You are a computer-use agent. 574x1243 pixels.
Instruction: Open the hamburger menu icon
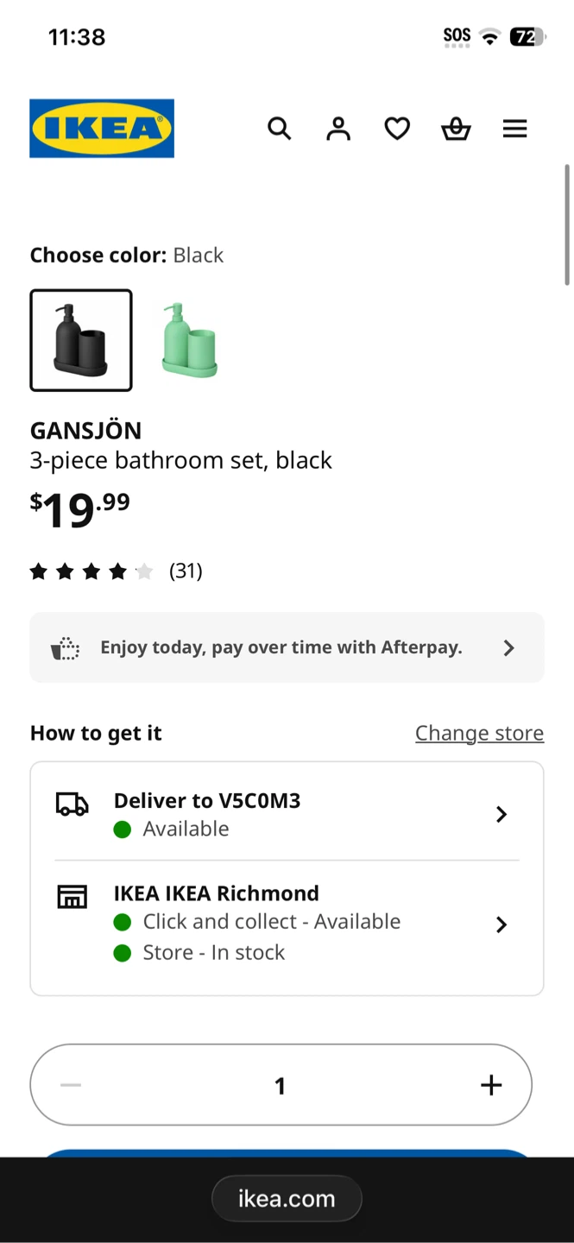click(514, 128)
